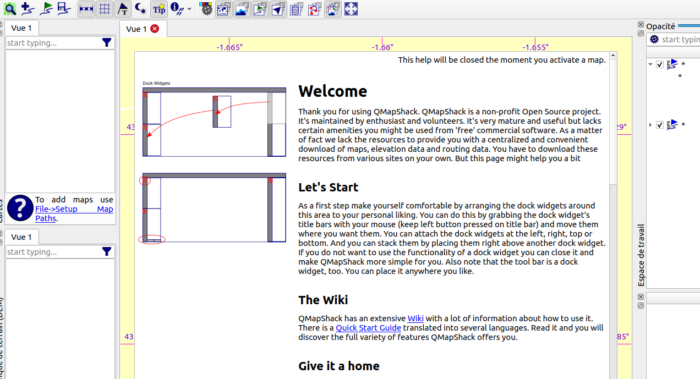Toggle the map scale bar

click(86, 9)
